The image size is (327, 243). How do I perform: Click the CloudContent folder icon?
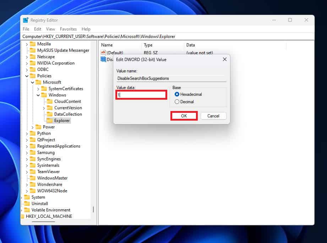[50, 101]
